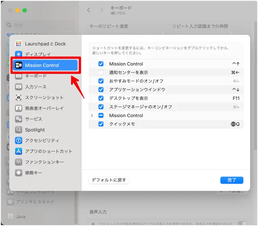Select the ディスプレイ icon in sidebar
The width and height of the screenshot is (258, 226).
point(18,54)
